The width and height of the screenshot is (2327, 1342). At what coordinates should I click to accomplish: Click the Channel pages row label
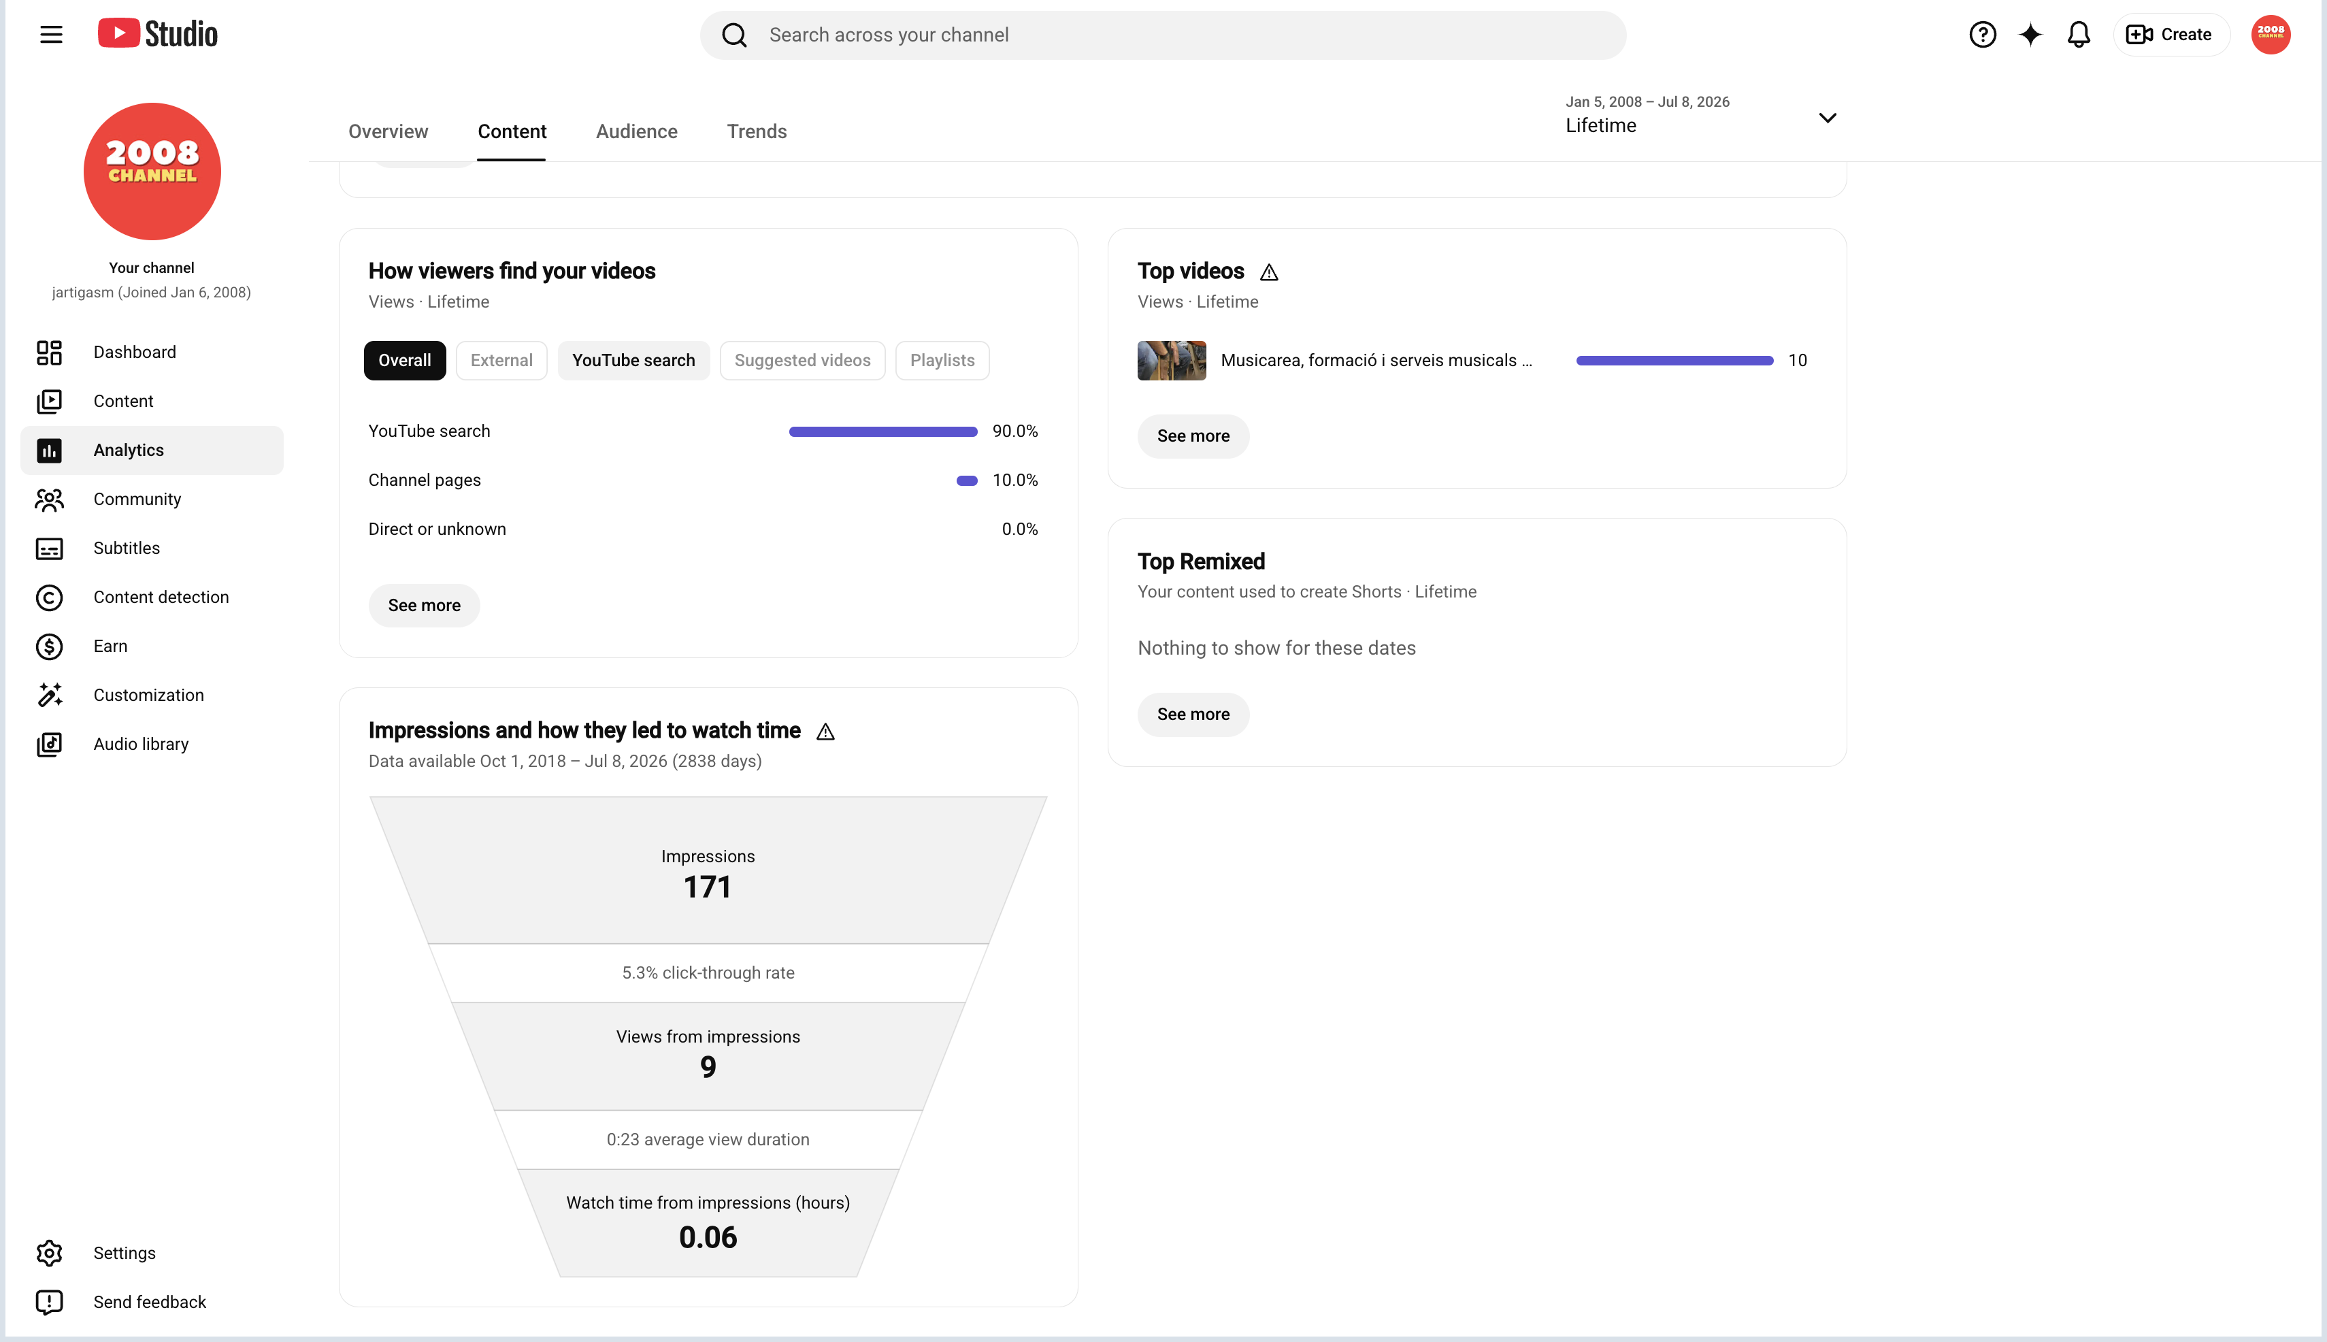pos(424,480)
